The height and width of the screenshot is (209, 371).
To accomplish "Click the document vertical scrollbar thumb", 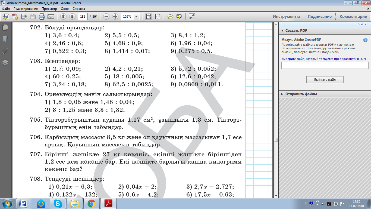I will click(276, 140).
